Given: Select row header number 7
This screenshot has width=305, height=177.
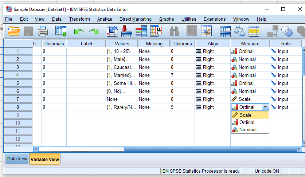Looking at the screenshot, I should pos(17,99).
